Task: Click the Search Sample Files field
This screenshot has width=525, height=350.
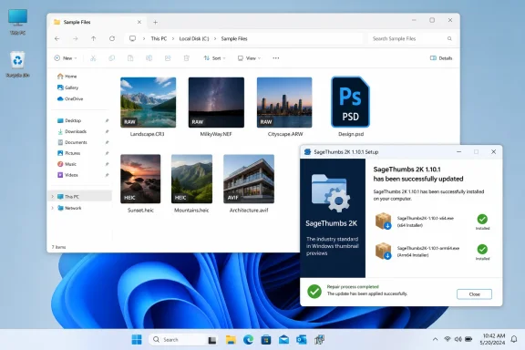Action: pyautogui.click(x=411, y=39)
